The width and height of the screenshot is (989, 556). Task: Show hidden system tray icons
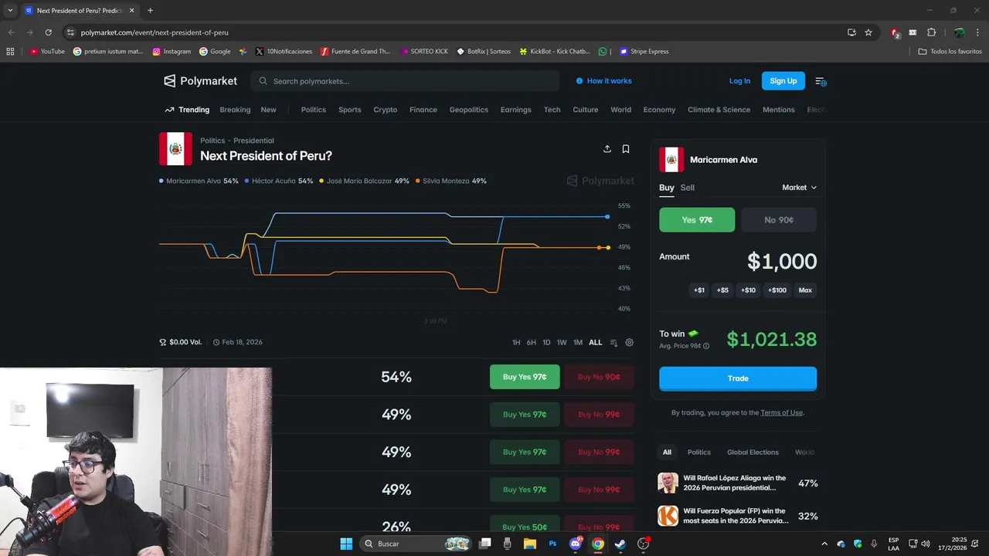pyautogui.click(x=824, y=544)
